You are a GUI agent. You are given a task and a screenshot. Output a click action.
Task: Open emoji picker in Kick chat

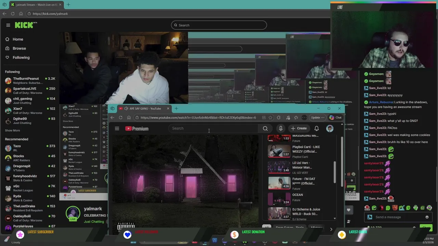coord(427,217)
